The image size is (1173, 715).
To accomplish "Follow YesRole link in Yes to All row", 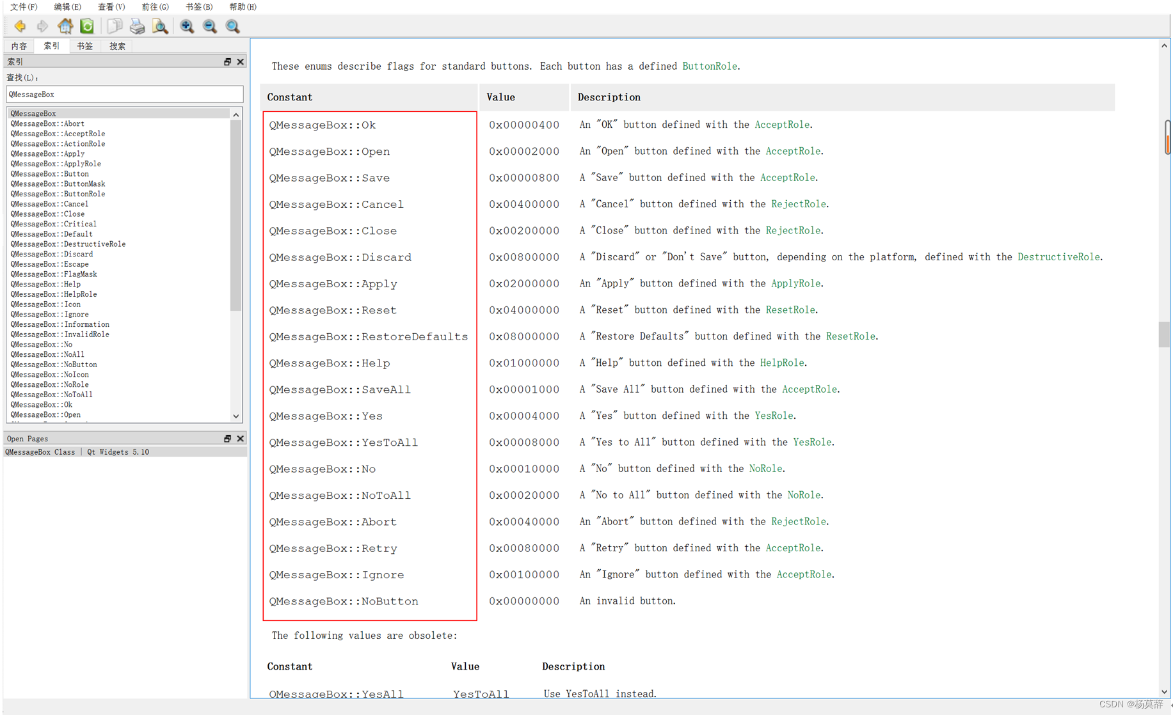I will 812,442.
